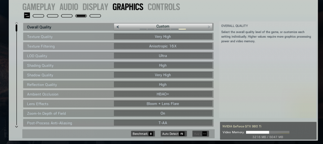Click the settings sliders icon under Gameplay
The height and width of the screenshot is (144, 323).
(x=27, y=16)
